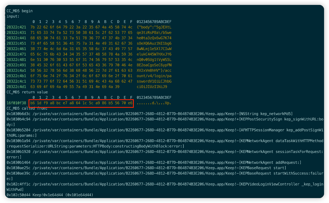This screenshot has height=203, width=329.
Task: Select the address 28322c4b1
Action: pos(16,76)
